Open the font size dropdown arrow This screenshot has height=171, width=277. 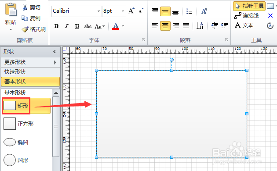click(x=123, y=11)
